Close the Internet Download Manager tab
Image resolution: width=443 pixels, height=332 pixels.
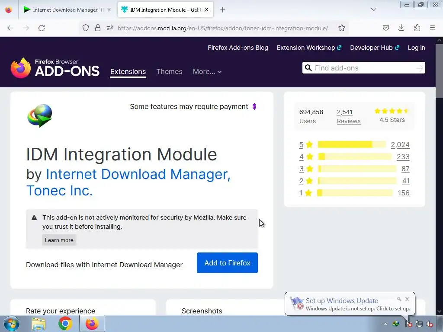(x=109, y=10)
